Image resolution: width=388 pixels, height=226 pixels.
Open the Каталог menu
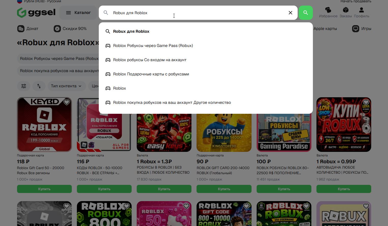tap(78, 13)
